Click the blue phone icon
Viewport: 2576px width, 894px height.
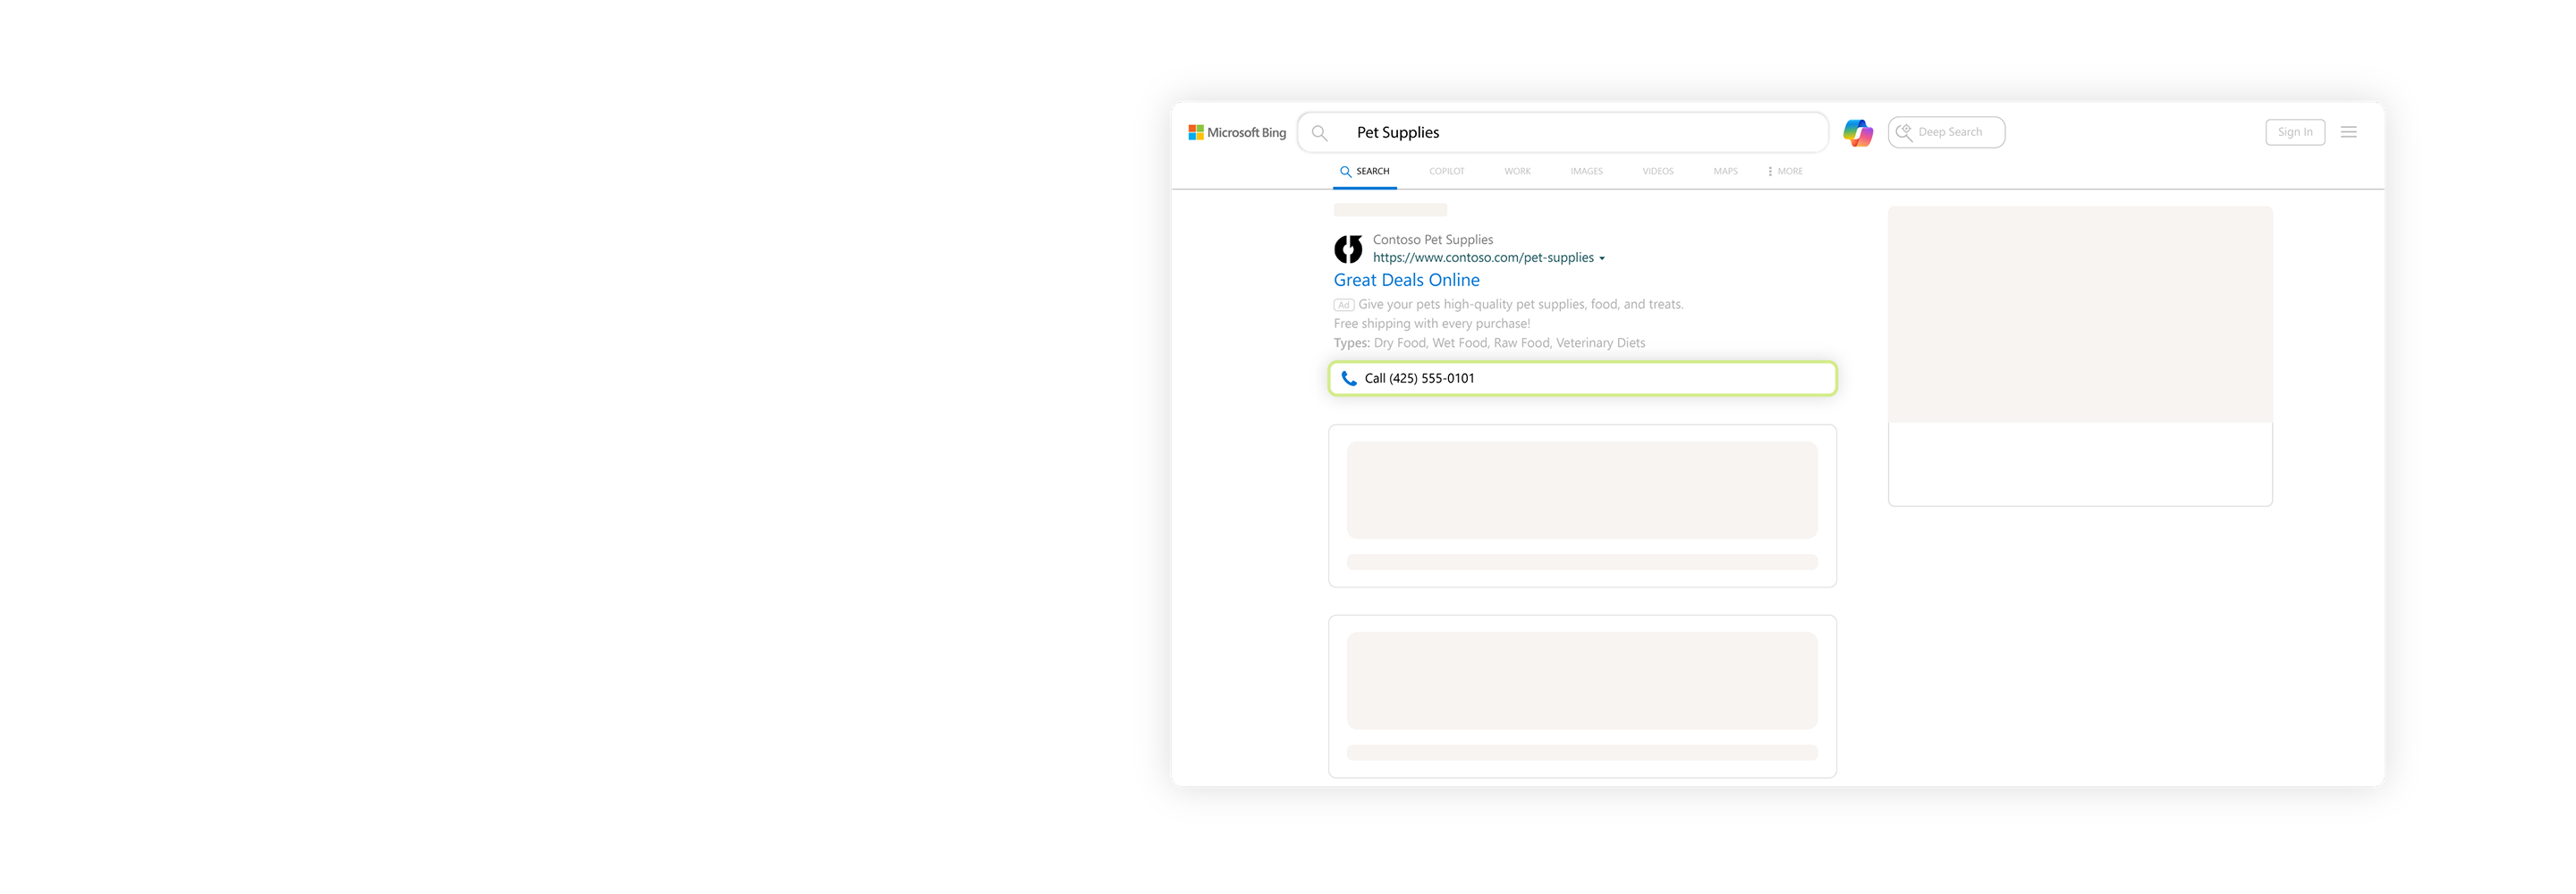pyautogui.click(x=1348, y=379)
